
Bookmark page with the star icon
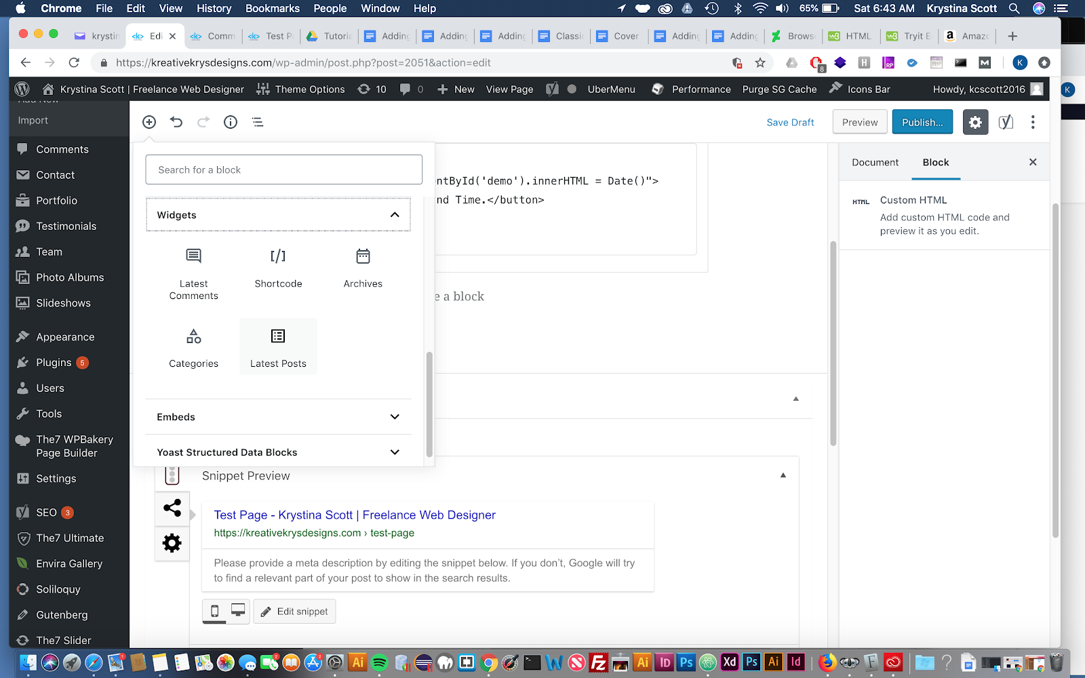[x=760, y=62]
